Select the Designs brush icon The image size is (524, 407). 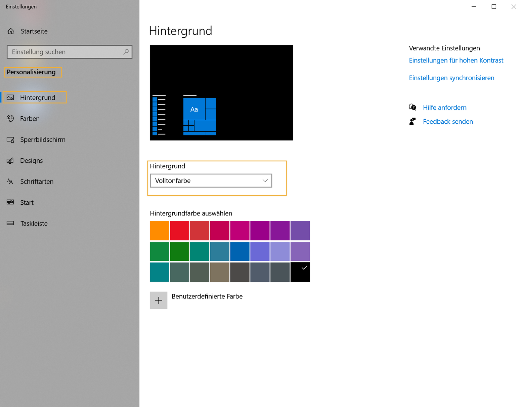(x=10, y=160)
